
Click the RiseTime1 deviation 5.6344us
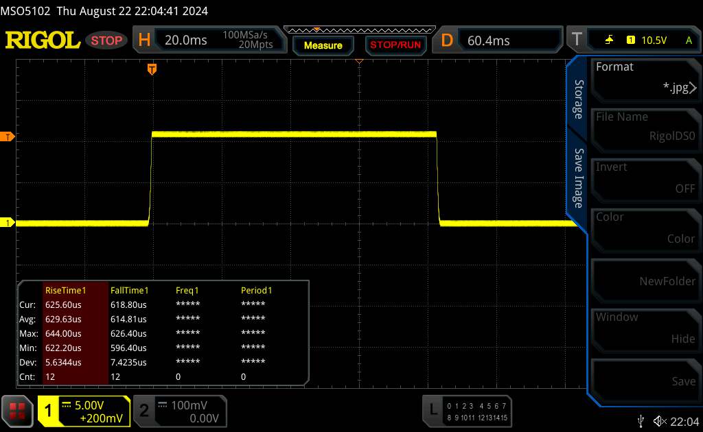[x=63, y=362]
